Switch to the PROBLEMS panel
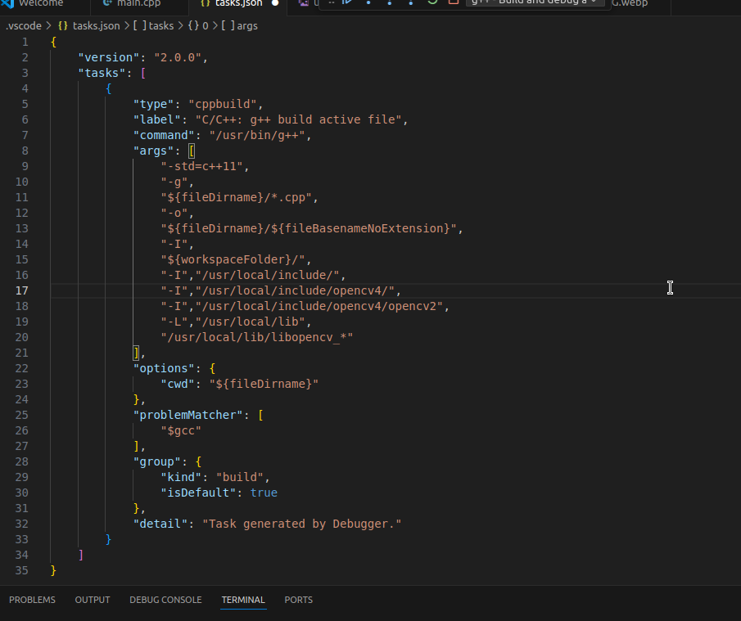 point(32,600)
